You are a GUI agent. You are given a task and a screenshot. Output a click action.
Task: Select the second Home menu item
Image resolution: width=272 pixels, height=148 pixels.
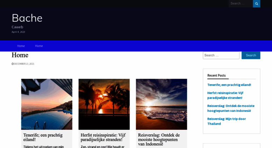tap(39, 46)
